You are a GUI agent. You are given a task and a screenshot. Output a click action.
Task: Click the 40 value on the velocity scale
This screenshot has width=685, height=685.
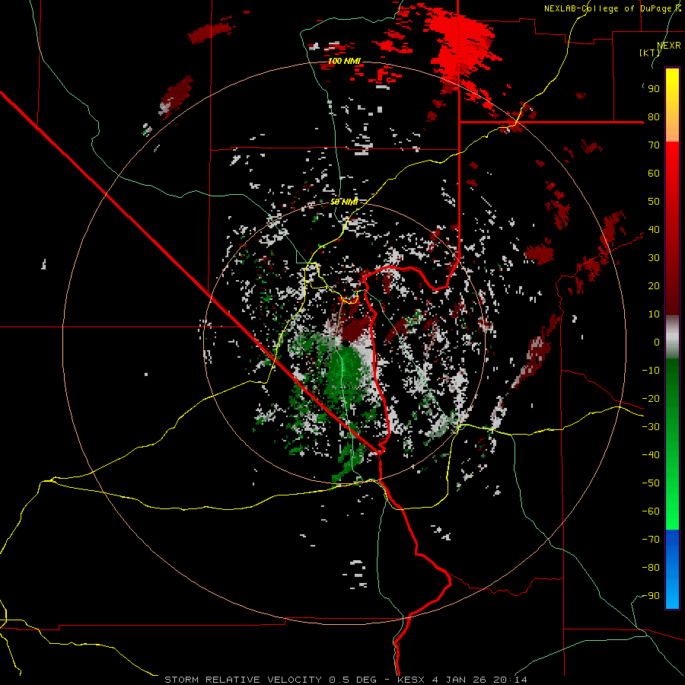(x=654, y=230)
